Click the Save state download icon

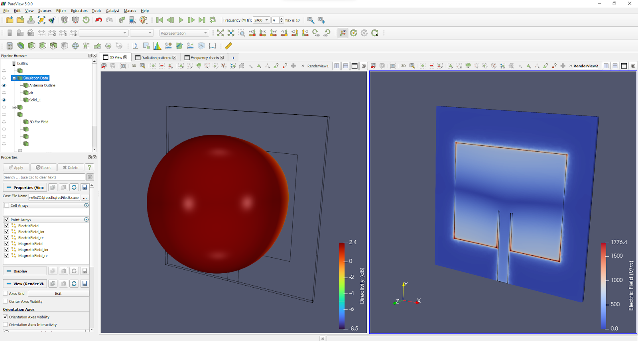(31, 20)
